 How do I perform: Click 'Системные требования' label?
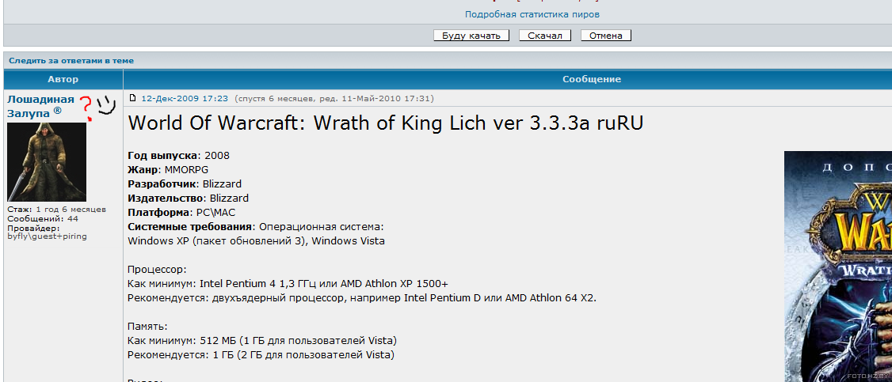coord(191,226)
